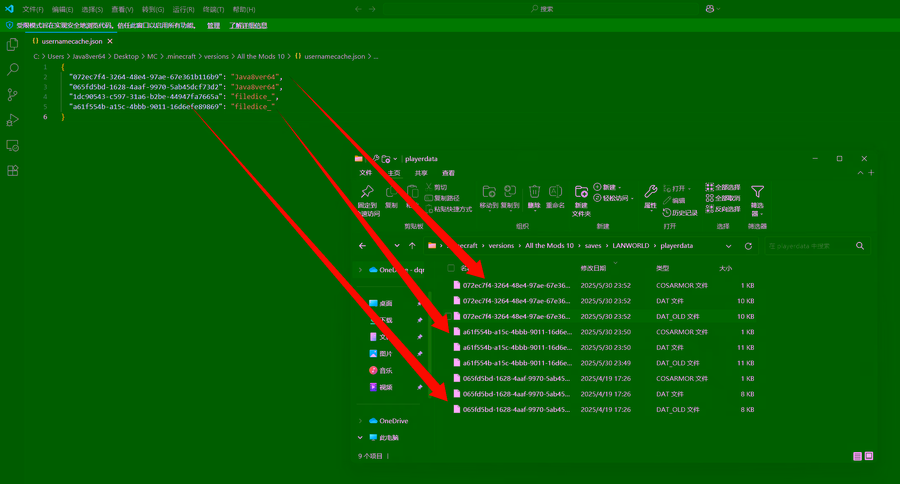Image resolution: width=900 pixels, height=484 pixels.
Task: Open Pictures (图片) in navigation pane
Action: tap(386, 354)
